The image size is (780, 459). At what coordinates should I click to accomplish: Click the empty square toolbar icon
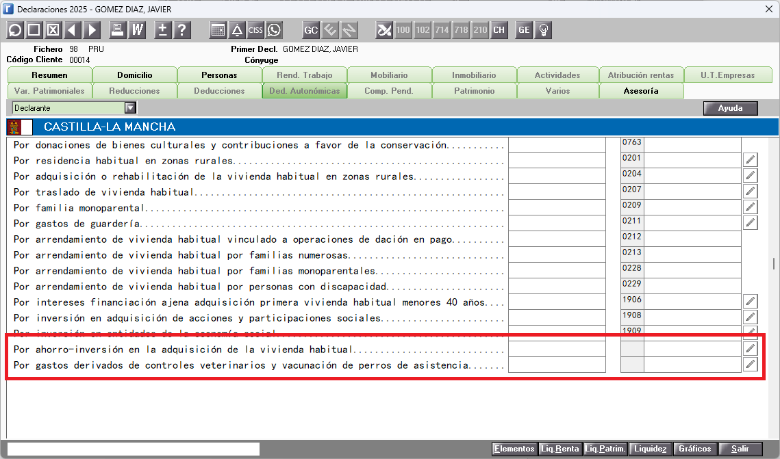(34, 30)
